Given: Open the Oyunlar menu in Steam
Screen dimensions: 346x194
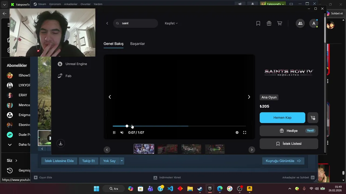Looking at the screenshot, I should click(x=85, y=4).
